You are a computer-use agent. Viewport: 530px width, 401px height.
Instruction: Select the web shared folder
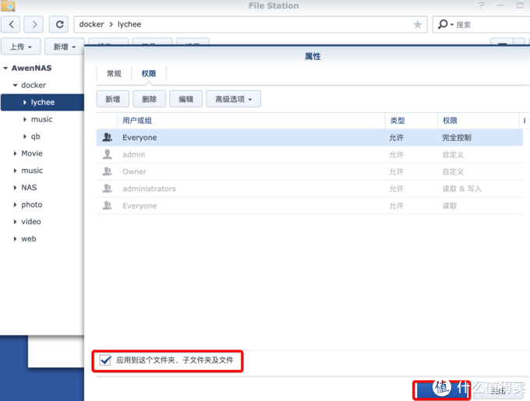point(28,239)
